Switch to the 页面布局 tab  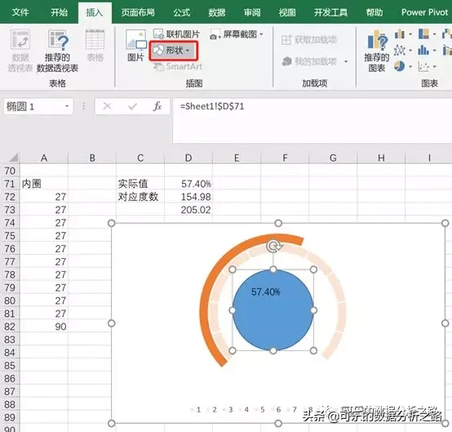138,12
